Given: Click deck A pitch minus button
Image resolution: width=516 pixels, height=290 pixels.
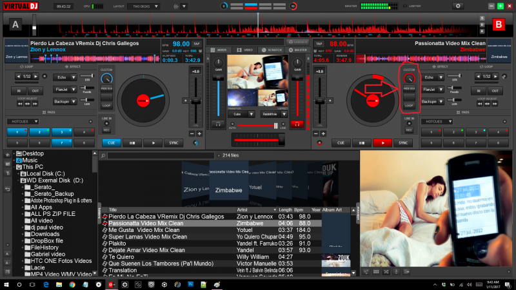Looking at the screenshot, I should [192, 134].
